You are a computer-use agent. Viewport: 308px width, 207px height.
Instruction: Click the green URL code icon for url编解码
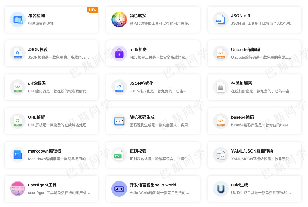point(18,87)
